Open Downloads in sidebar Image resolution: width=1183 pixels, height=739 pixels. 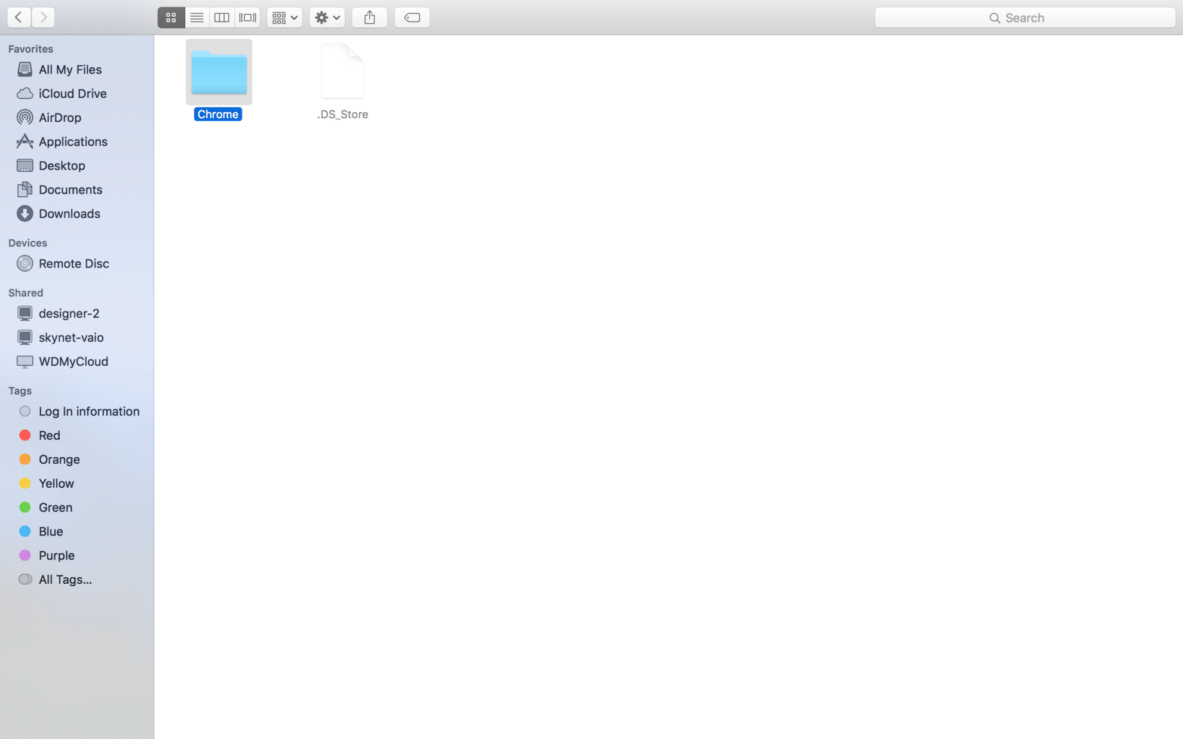(x=69, y=214)
